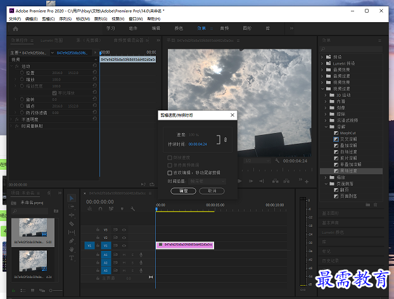Collapse the Dissolve folder

[x=326, y=127]
